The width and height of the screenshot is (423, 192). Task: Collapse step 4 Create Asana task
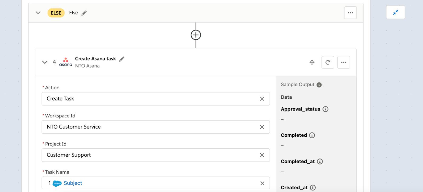45,62
